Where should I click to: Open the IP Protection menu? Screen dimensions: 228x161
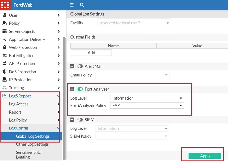point(31,80)
